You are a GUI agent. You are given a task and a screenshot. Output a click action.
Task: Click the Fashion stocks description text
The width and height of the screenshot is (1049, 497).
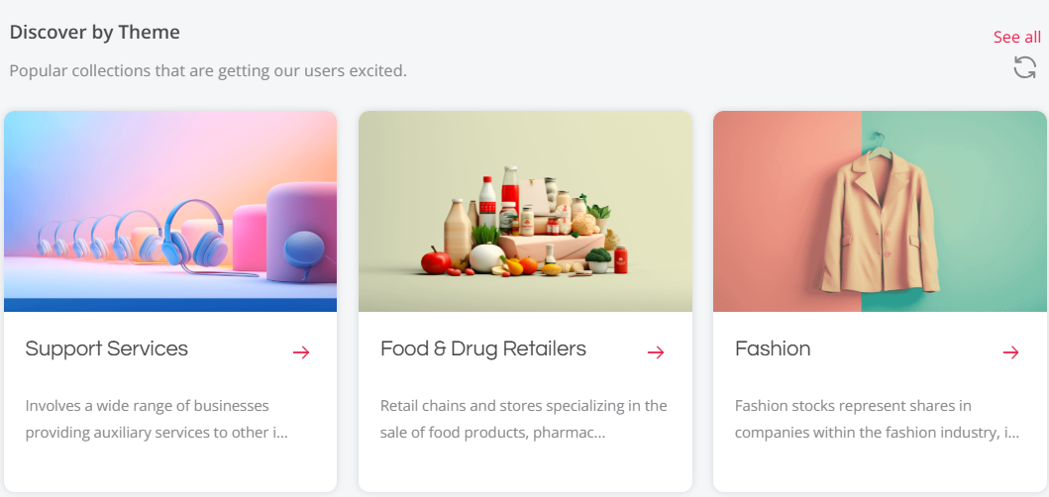876,419
